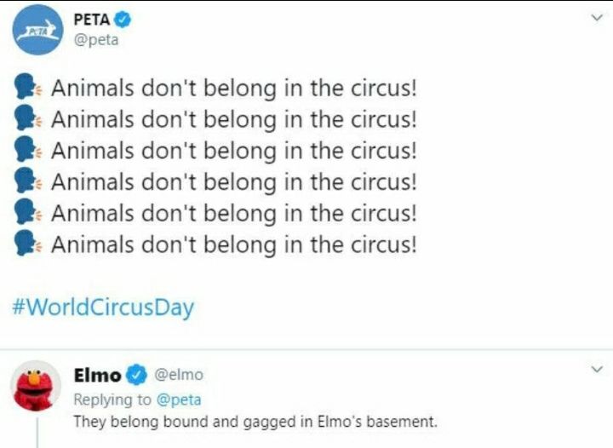
Task: Click the speaking head emoji on second line
Action: (x=29, y=119)
